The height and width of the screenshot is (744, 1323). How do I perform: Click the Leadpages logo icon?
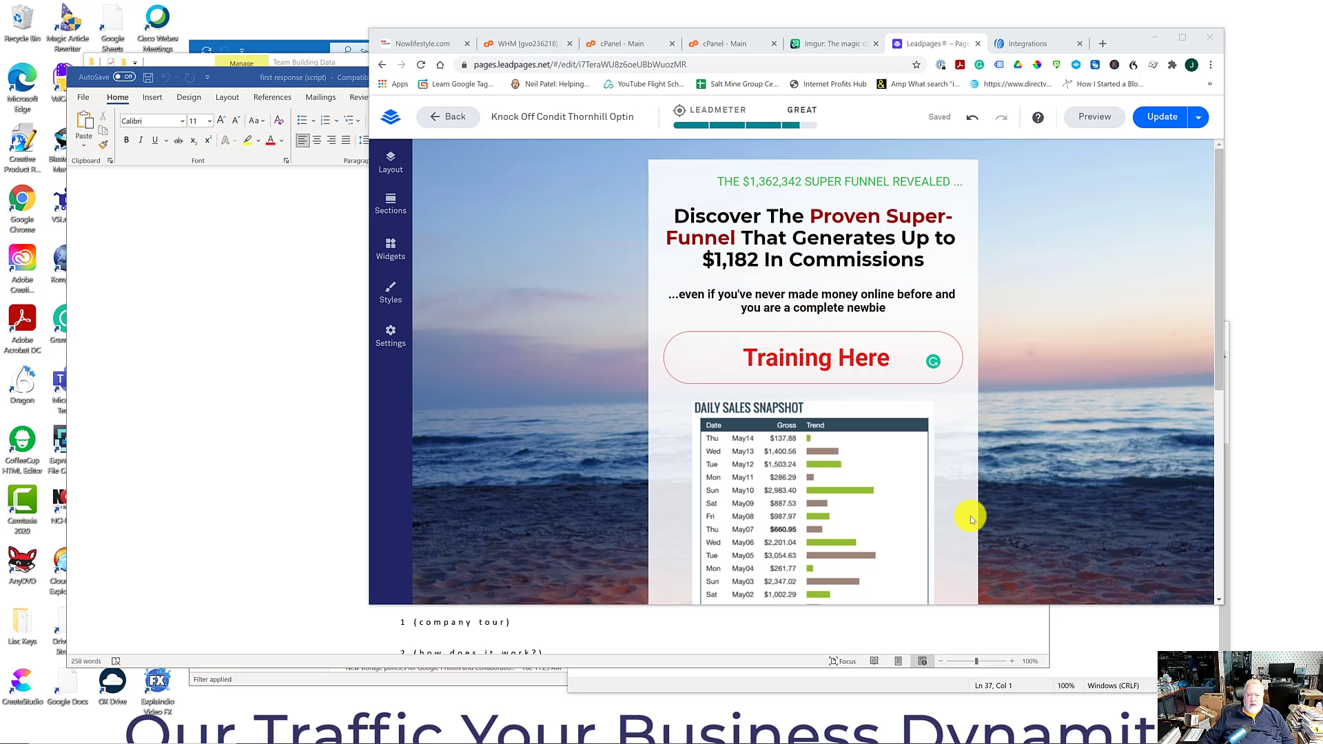pyautogui.click(x=391, y=117)
